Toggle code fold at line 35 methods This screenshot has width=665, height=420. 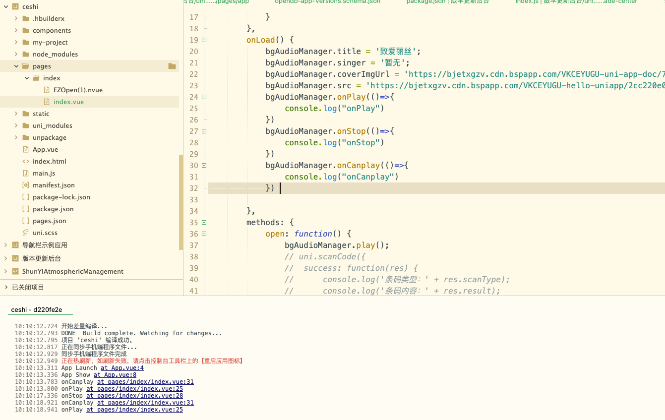tap(204, 223)
